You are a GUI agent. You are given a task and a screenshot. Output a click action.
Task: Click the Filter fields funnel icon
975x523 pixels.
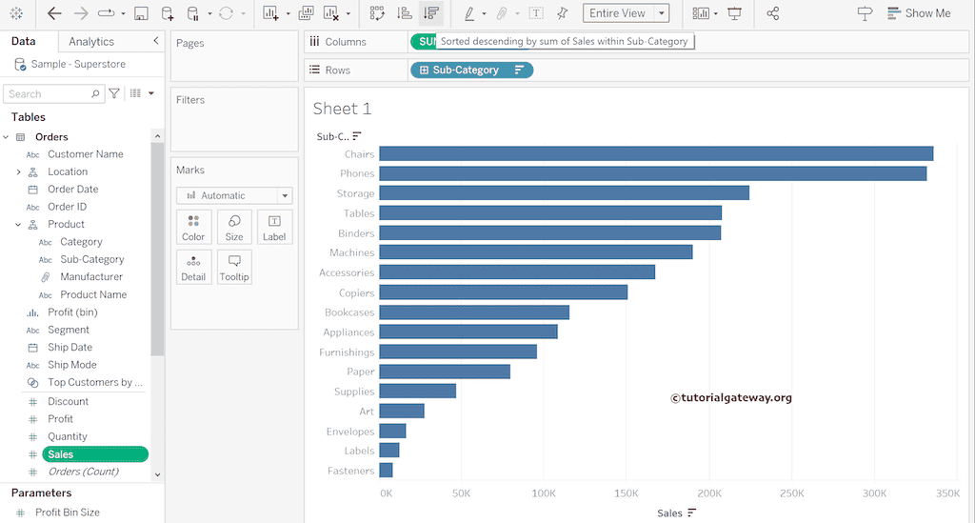coord(114,93)
